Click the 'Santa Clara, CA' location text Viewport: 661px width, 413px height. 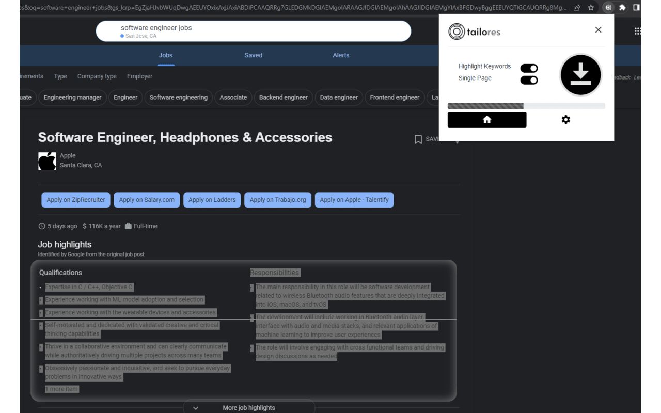pyautogui.click(x=81, y=165)
